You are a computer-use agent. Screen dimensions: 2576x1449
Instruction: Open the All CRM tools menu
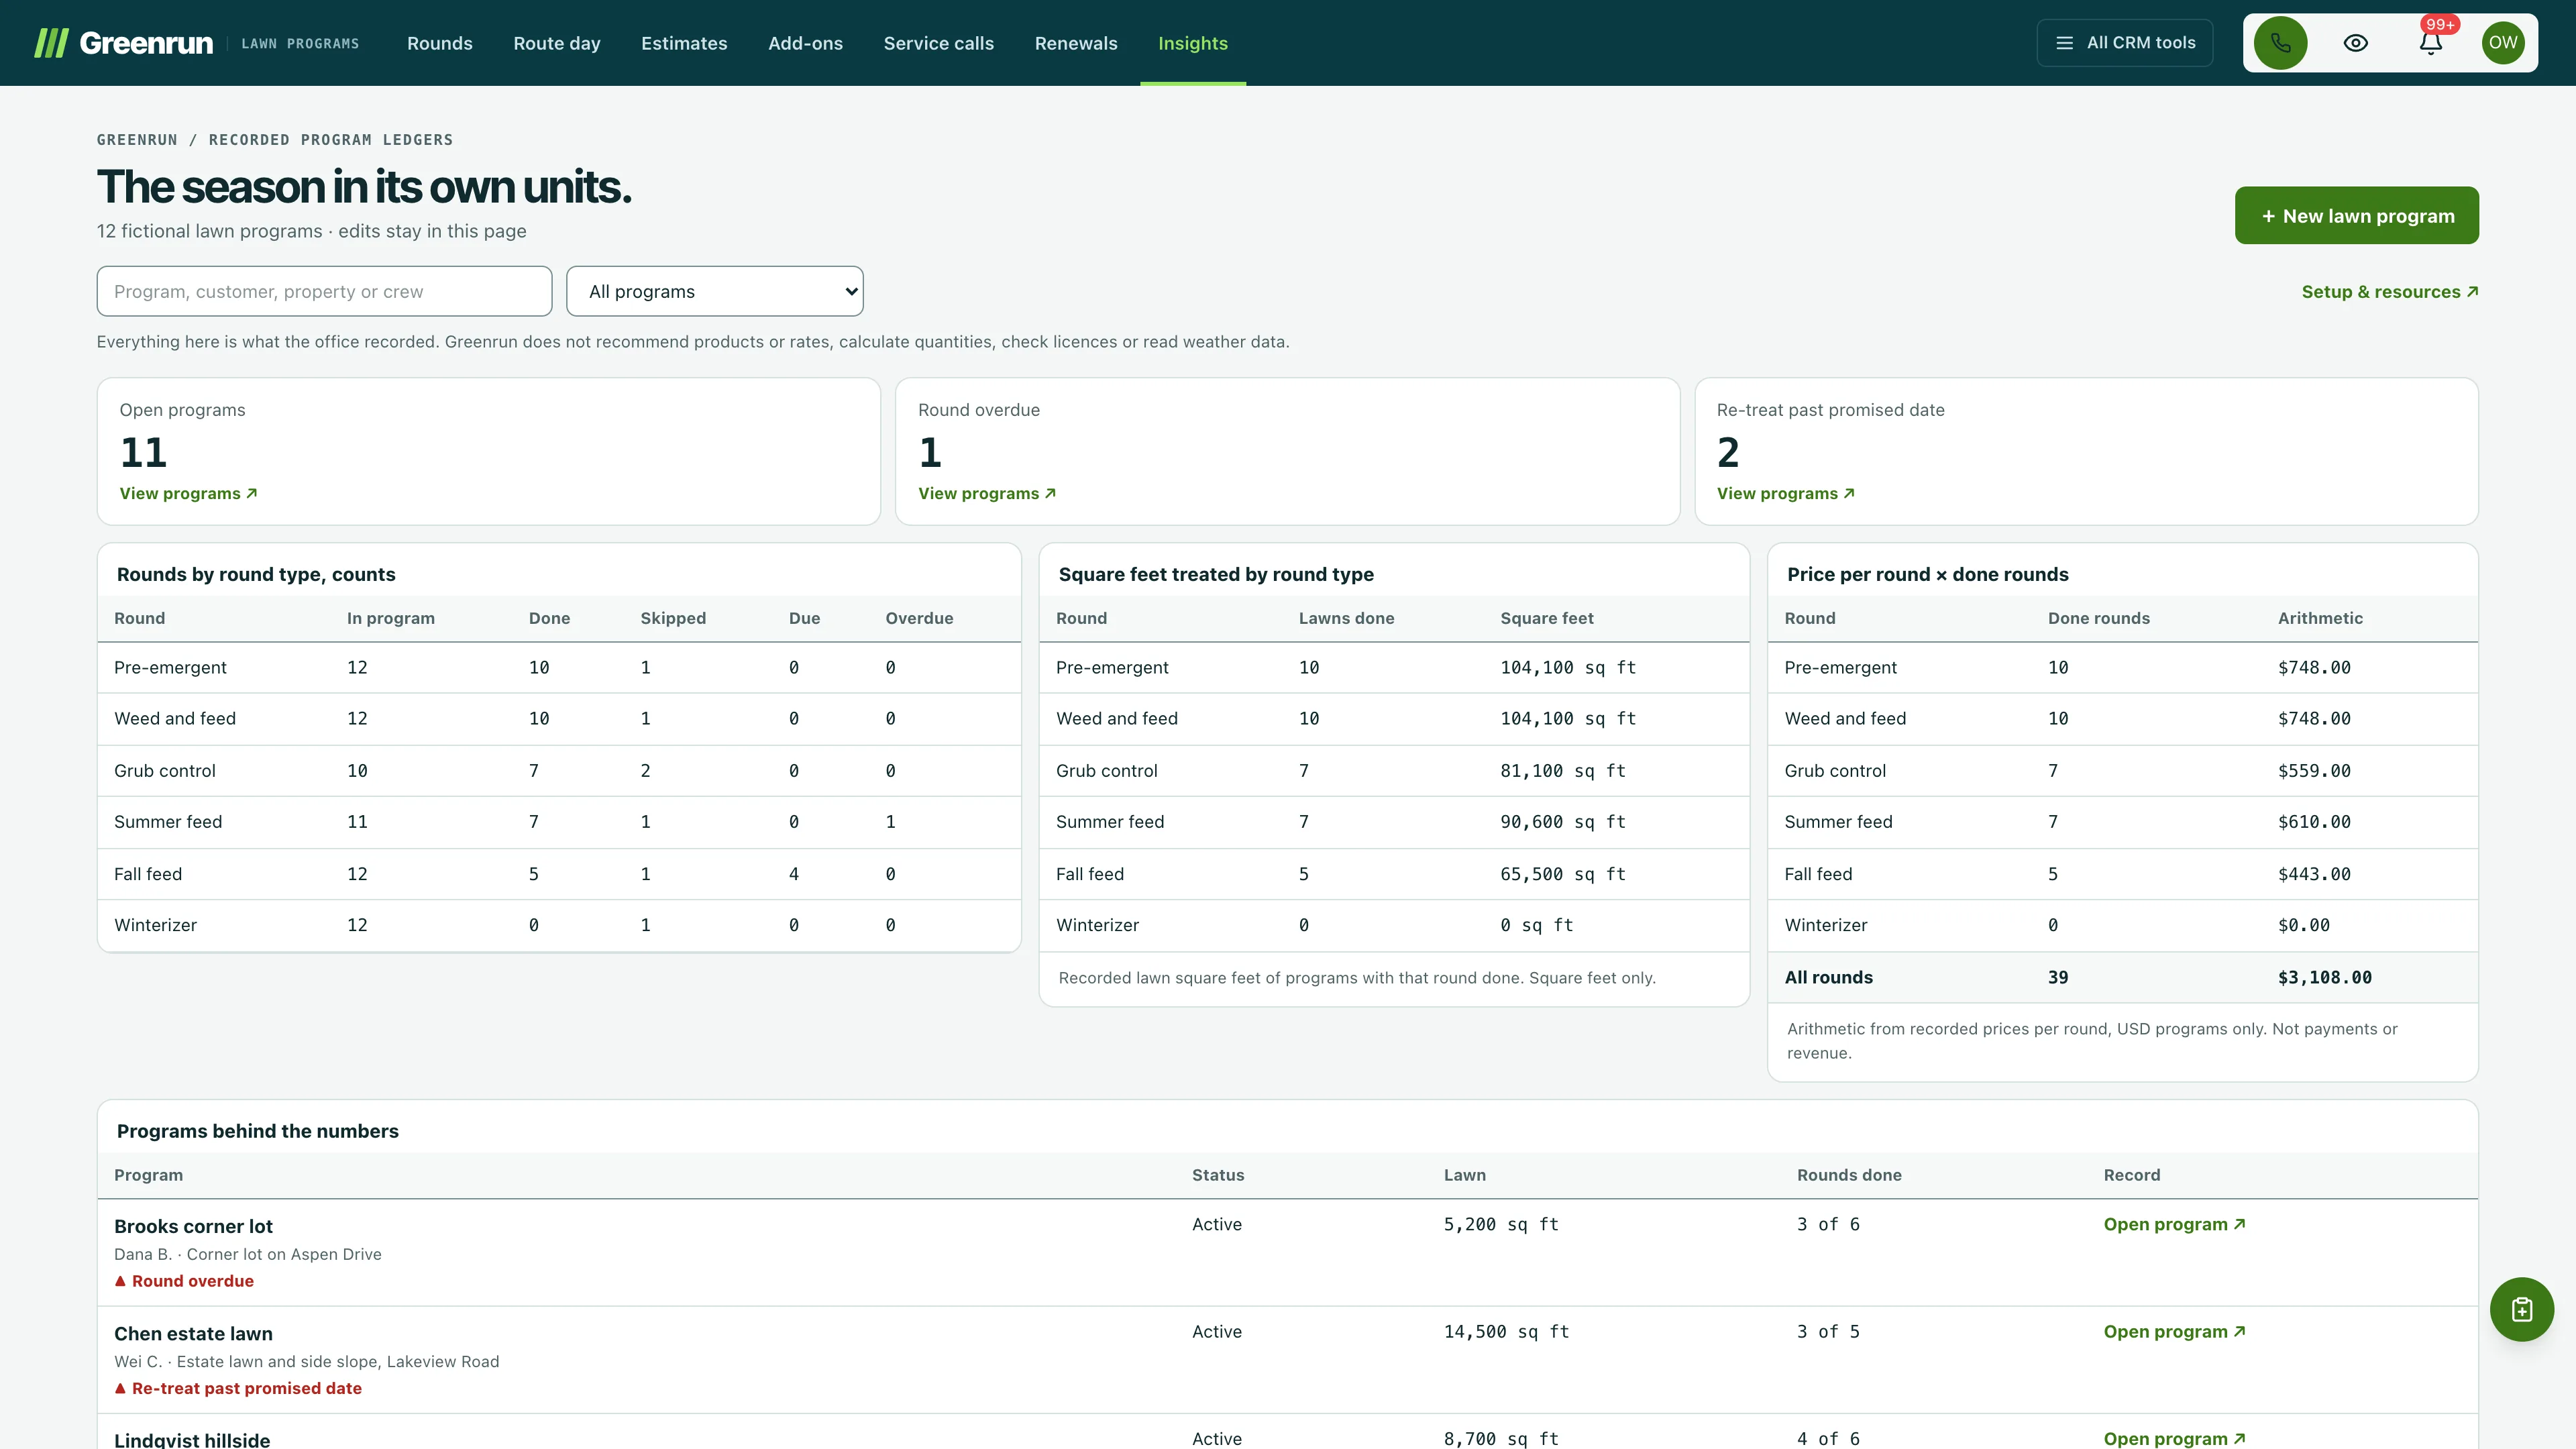coord(2124,43)
